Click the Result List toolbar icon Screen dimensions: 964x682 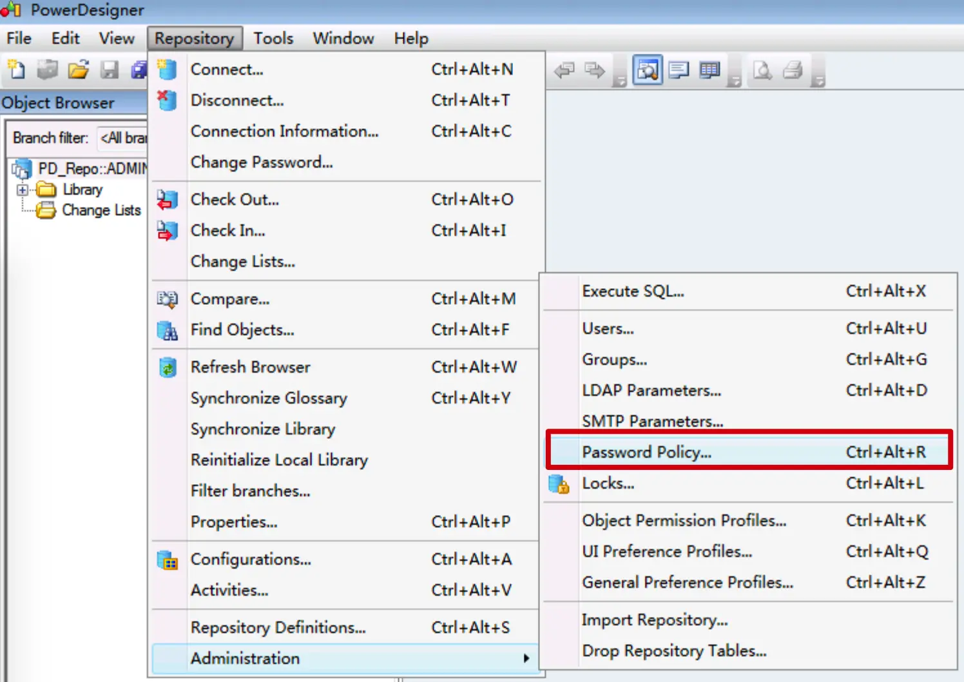point(709,70)
